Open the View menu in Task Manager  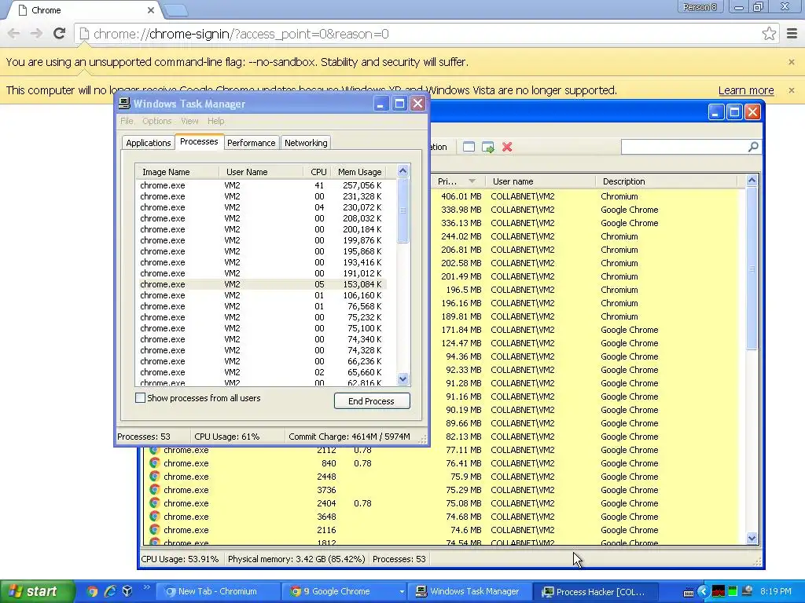(189, 121)
